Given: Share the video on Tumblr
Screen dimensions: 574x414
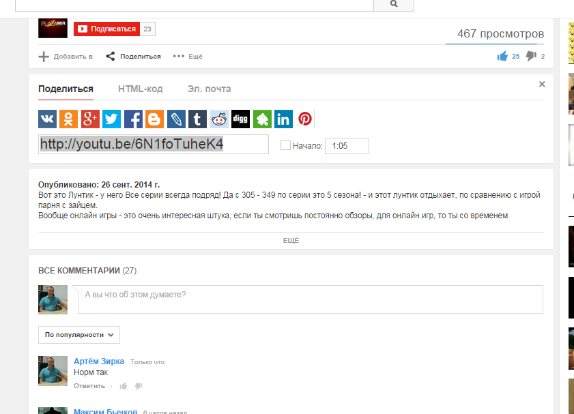Looking at the screenshot, I should click(x=198, y=119).
